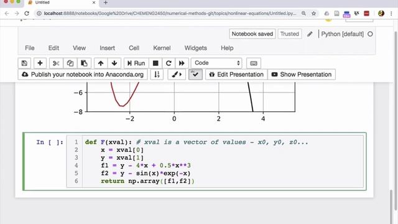Open the cell type Code dropdown

[x=216, y=63]
